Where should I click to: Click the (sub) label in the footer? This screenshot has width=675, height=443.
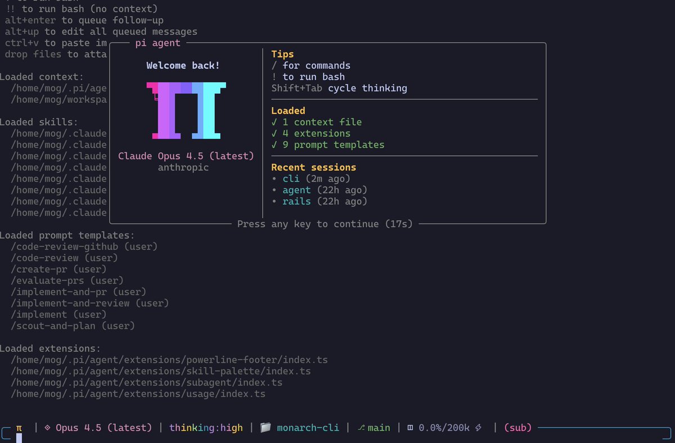[x=517, y=428]
